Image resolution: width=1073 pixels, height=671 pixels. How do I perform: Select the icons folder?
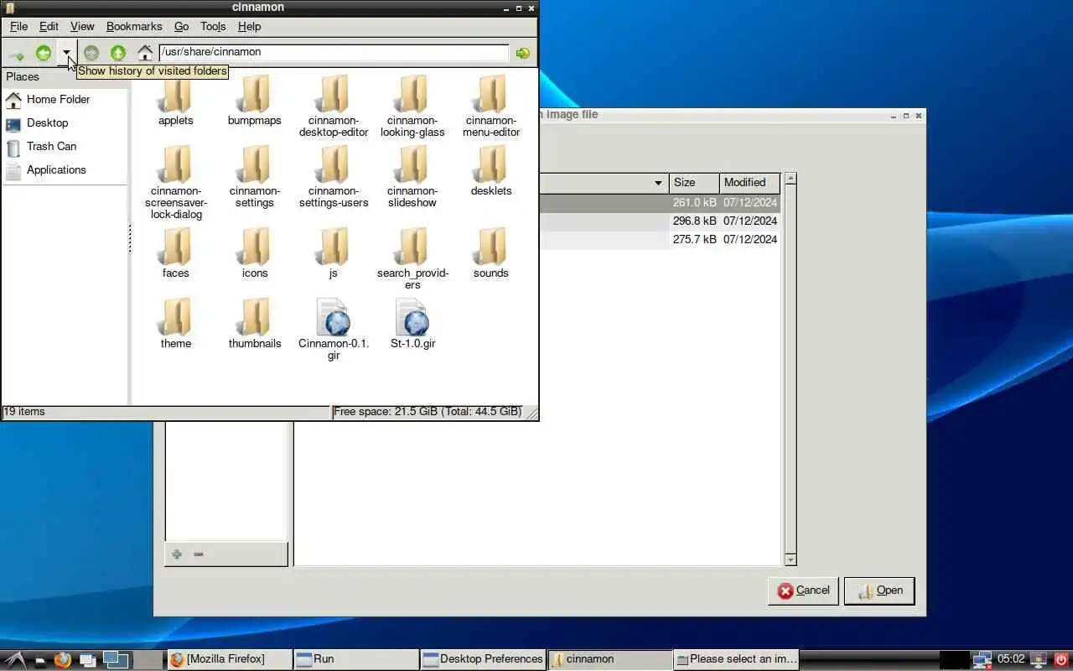(x=255, y=252)
